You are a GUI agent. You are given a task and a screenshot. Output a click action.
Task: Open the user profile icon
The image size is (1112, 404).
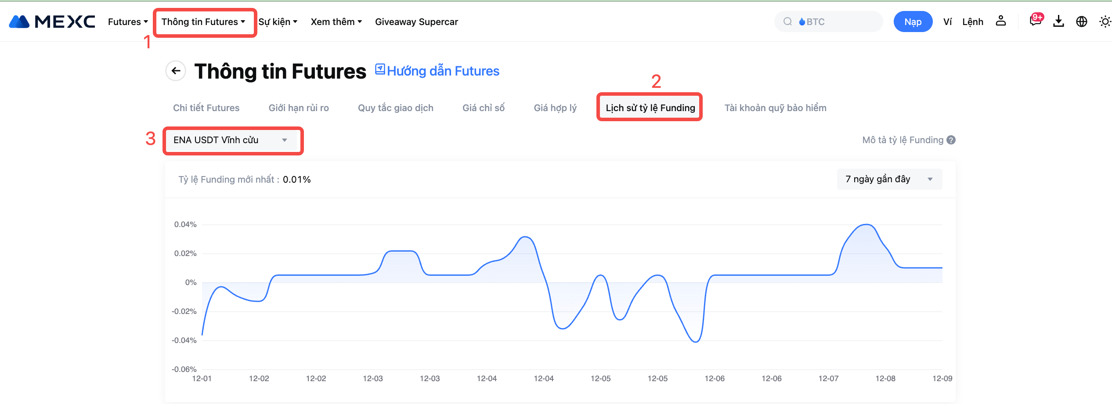coord(1000,21)
